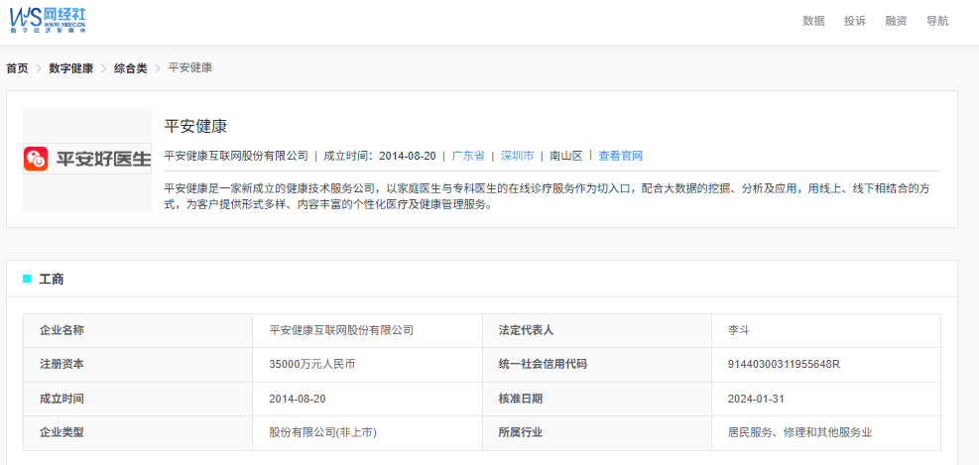Click the 平安健康 company title heading
This screenshot has height=465, width=979.
[195, 126]
